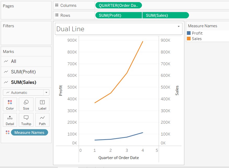
Task: Click color icon beside Measure Names pill
Action: pos(8,133)
